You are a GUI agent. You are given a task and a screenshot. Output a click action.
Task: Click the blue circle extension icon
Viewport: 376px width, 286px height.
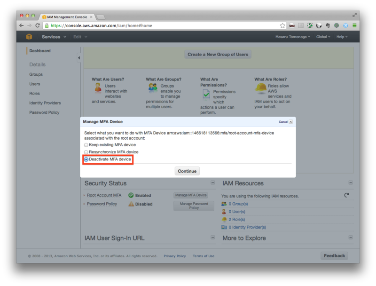(x=345, y=25)
